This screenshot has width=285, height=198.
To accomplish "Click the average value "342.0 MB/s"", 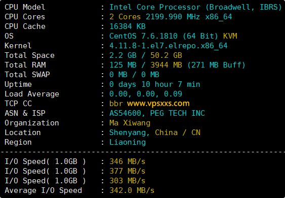I will (x=132, y=191).
